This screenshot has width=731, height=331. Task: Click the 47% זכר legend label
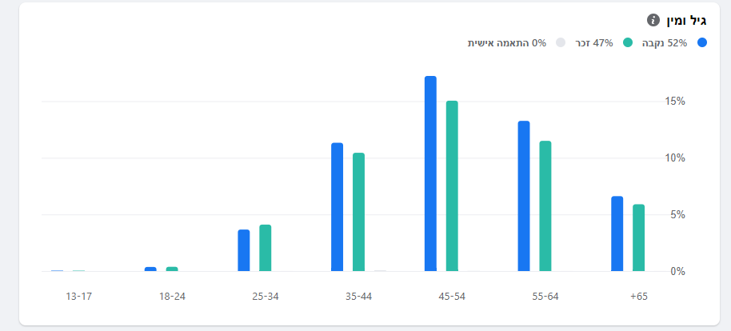(597, 42)
